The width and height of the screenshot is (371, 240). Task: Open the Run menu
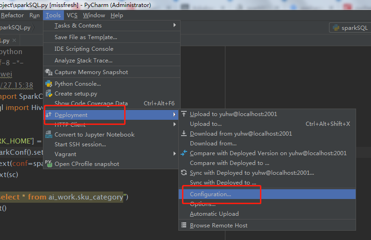click(35, 15)
